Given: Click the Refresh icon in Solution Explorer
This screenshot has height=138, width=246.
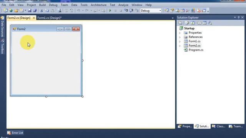Looking at the screenshot, I should pos(193,23).
